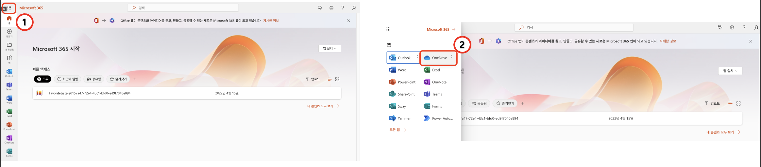Open Word in the apps panel
This screenshot has height=167, width=761.
pos(398,70)
